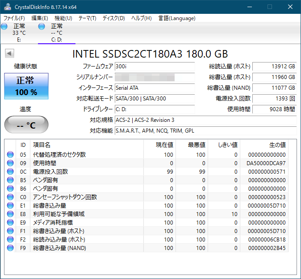Open the ディスク(D) menu
This screenshot has width=301, height=279.
[113, 18]
